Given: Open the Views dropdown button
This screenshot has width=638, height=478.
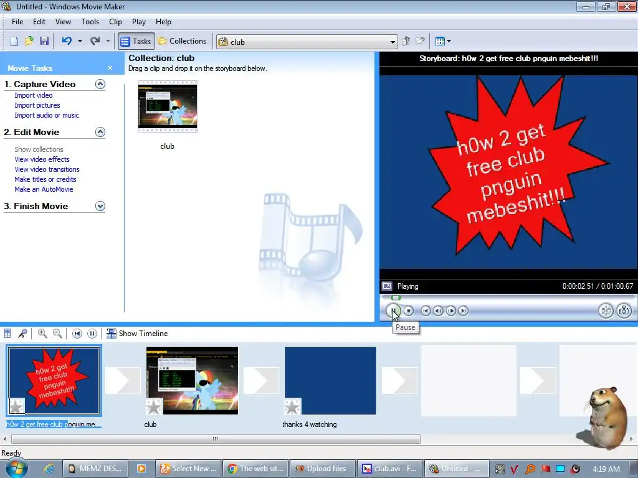Looking at the screenshot, I should tap(443, 41).
